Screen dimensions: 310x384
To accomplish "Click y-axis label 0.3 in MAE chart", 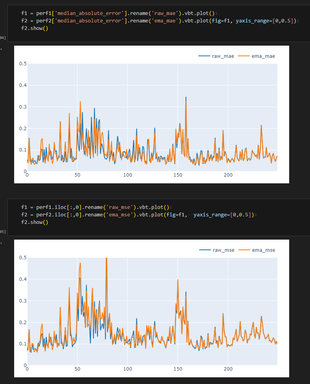I will click(x=23, y=107).
